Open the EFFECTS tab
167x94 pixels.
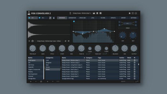(113, 18)
